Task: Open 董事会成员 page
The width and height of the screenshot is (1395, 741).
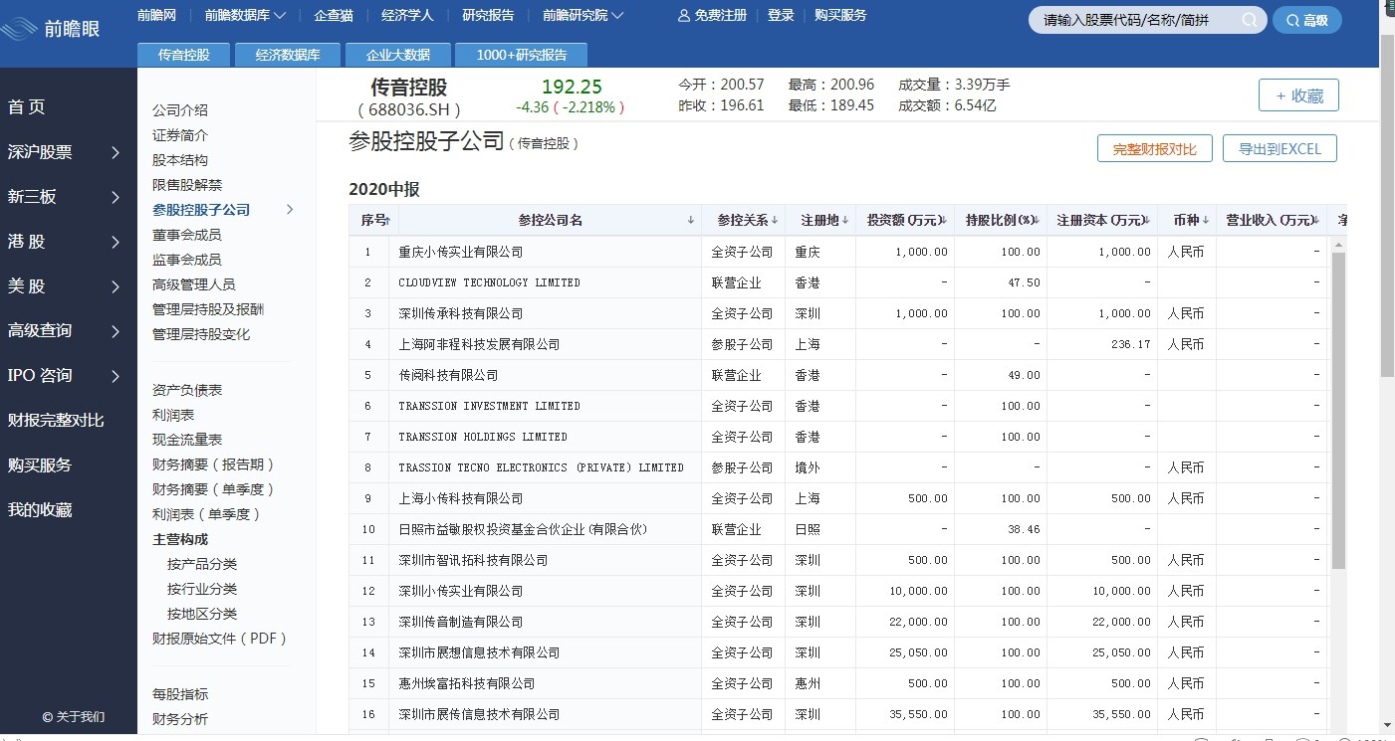Action: pyautogui.click(x=187, y=235)
